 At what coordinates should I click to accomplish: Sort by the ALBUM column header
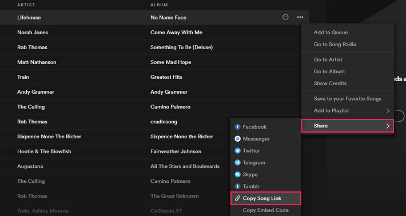(159, 5)
